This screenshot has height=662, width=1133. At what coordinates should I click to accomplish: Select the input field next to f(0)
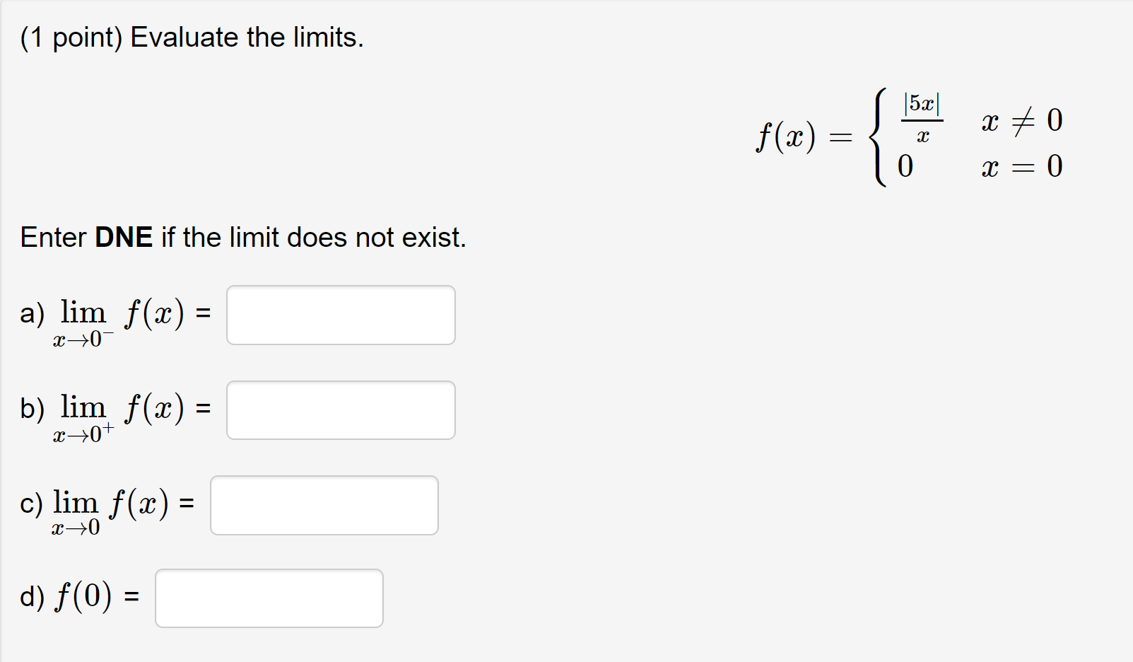click(x=269, y=598)
